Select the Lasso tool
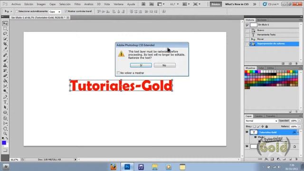This screenshot has height=171, width=304. (5, 34)
